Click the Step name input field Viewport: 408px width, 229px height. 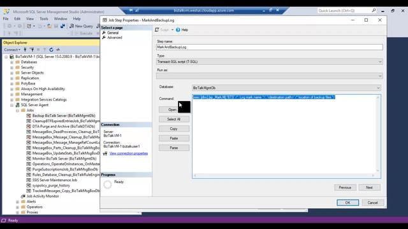[x=269, y=47]
